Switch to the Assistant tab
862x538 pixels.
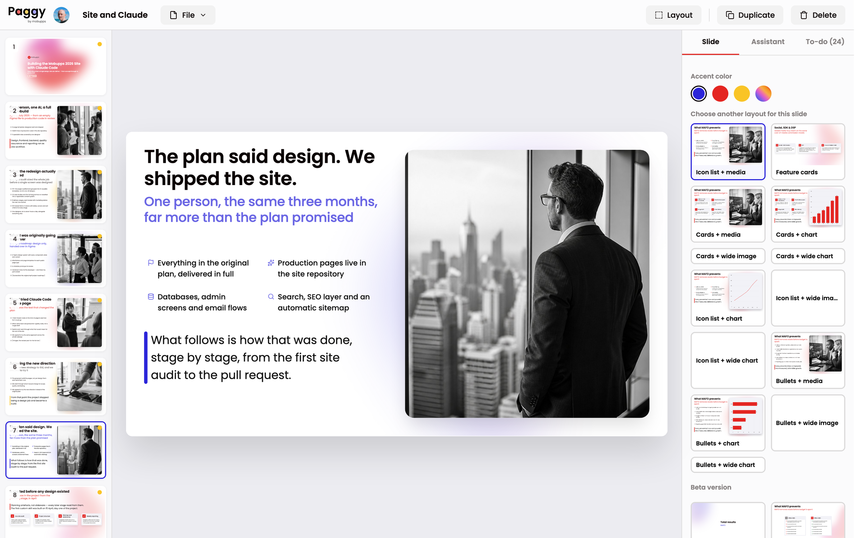click(768, 42)
